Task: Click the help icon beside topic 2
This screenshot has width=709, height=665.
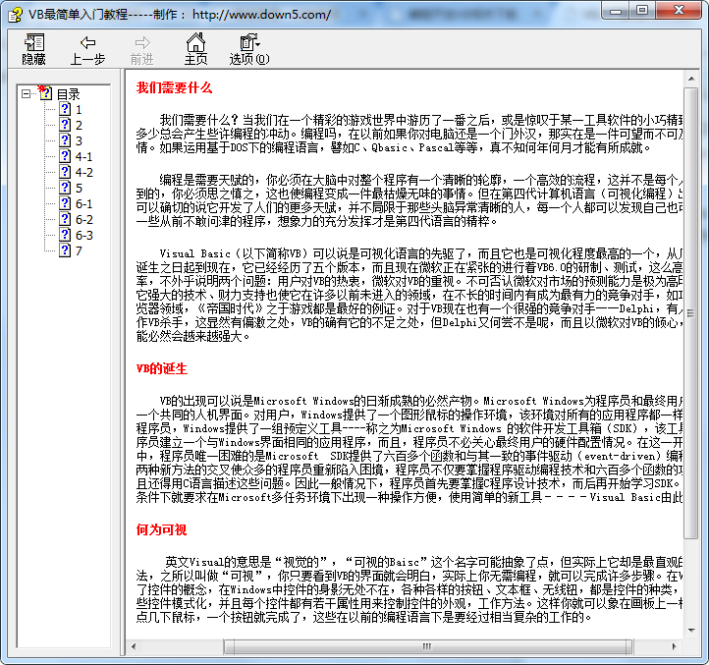Action: click(65, 126)
